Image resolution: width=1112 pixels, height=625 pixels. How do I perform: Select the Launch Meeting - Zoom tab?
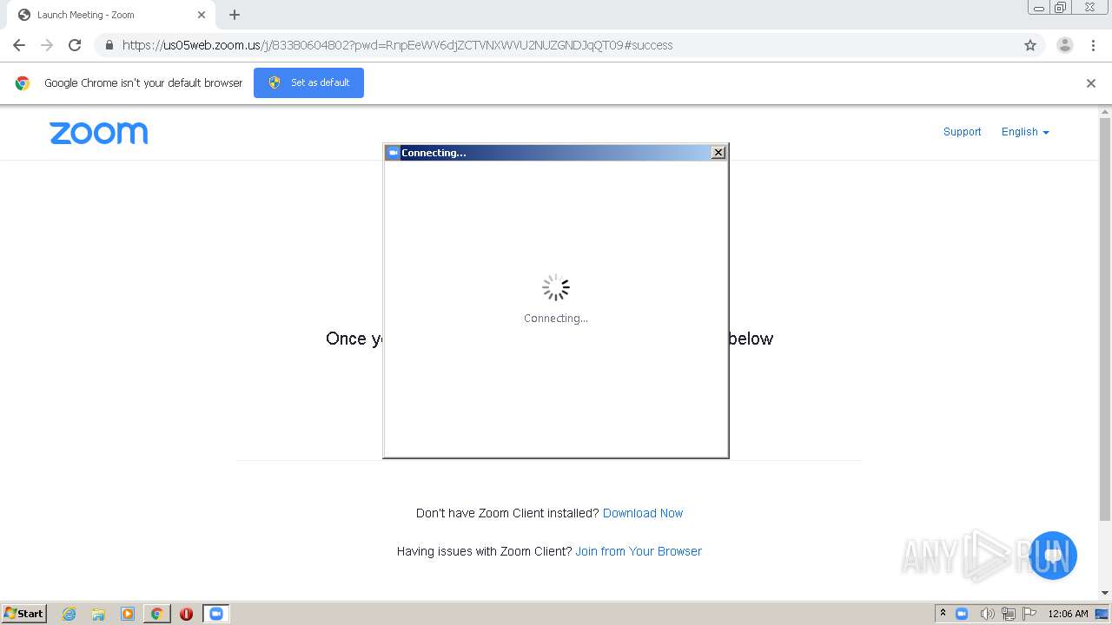point(111,15)
